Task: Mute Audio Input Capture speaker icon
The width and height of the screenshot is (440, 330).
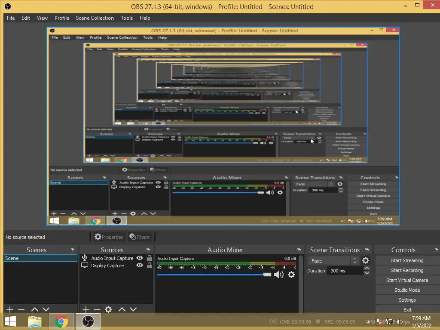Action: (278, 275)
